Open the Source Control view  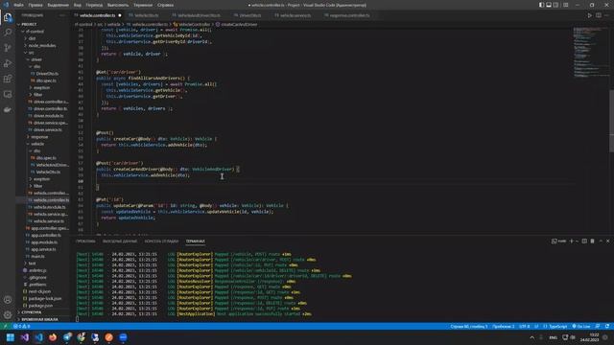click(8, 48)
